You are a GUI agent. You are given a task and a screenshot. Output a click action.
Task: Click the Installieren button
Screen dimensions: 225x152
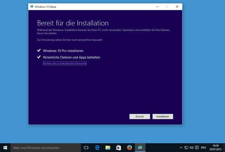click(163, 116)
